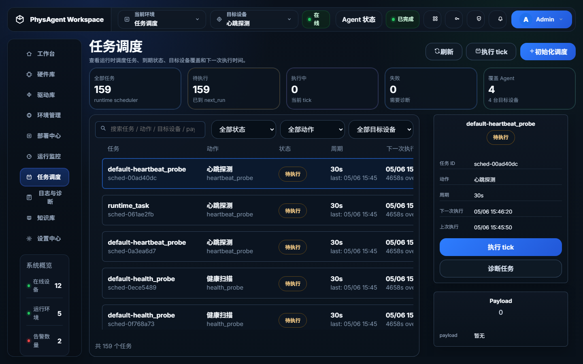Navigate to 部署中心
This screenshot has width=583, height=364.
coord(45,136)
